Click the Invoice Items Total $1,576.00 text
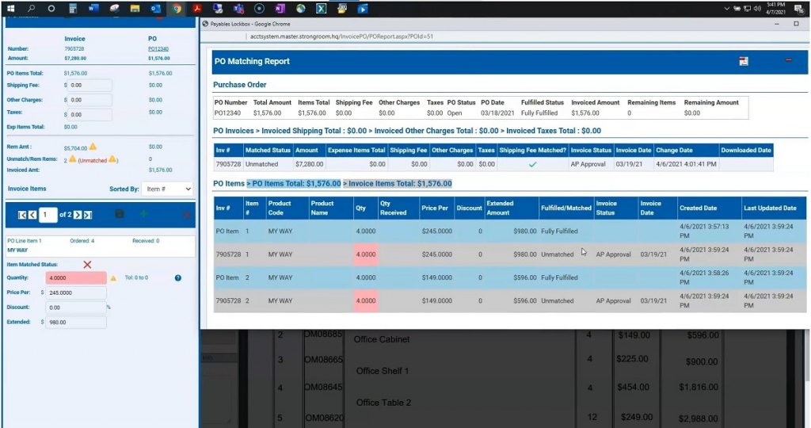The height and width of the screenshot is (428, 811). [400, 184]
